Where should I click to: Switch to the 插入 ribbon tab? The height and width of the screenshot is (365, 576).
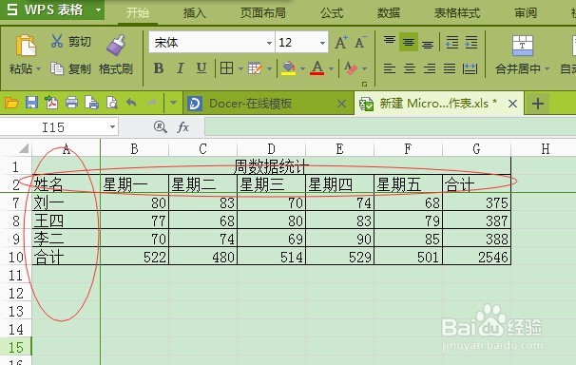(x=194, y=13)
